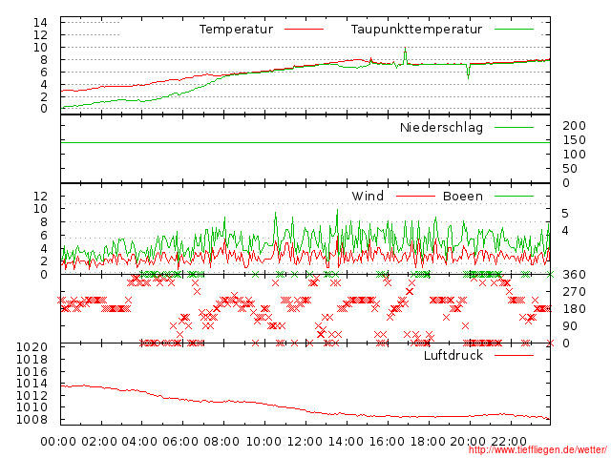
Task: Click the Boeen legend label
Action: (463, 196)
